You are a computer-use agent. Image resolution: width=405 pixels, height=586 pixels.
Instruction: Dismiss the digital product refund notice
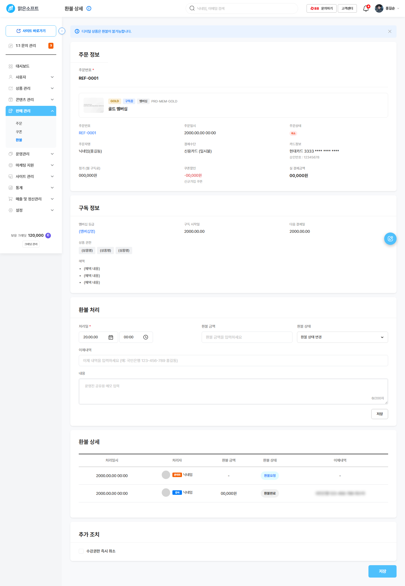click(x=390, y=31)
